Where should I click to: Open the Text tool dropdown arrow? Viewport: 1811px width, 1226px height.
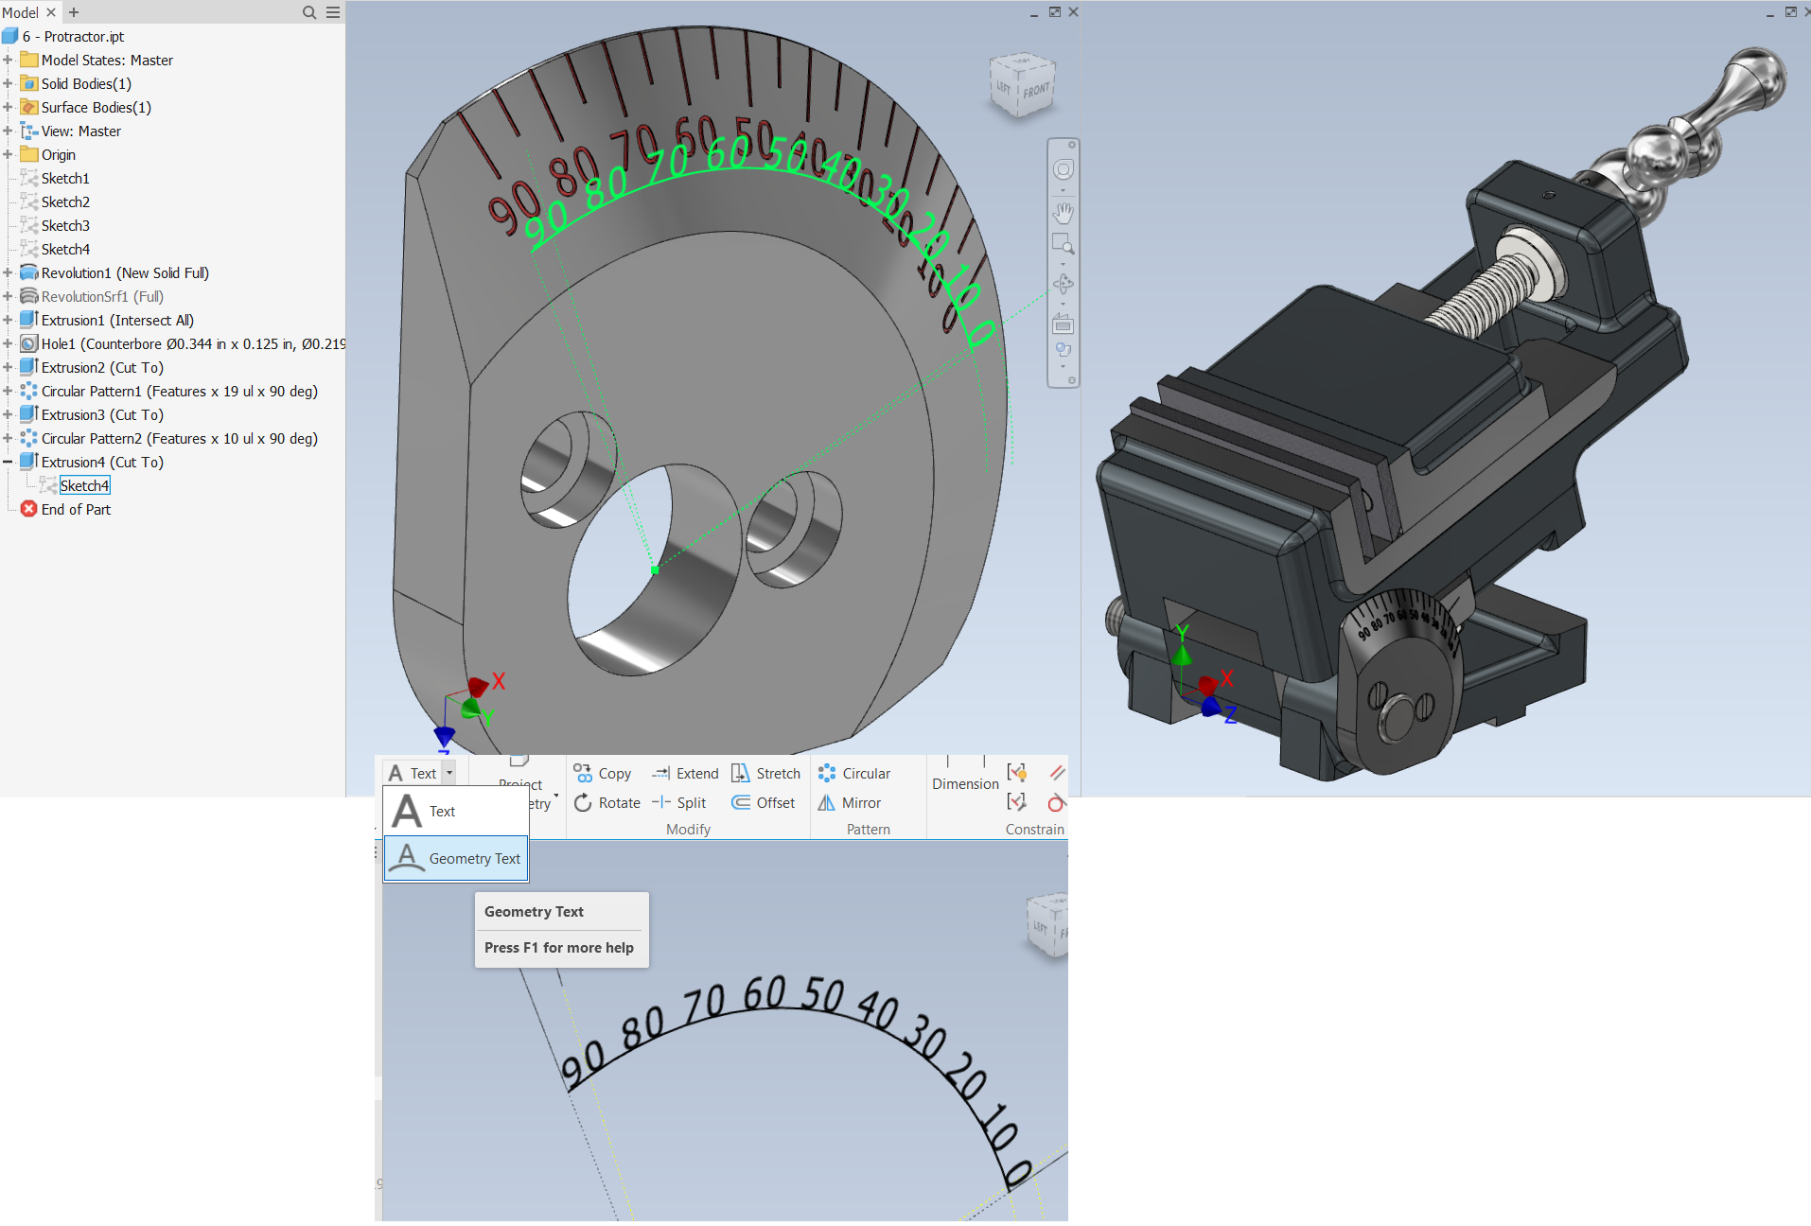tap(448, 772)
